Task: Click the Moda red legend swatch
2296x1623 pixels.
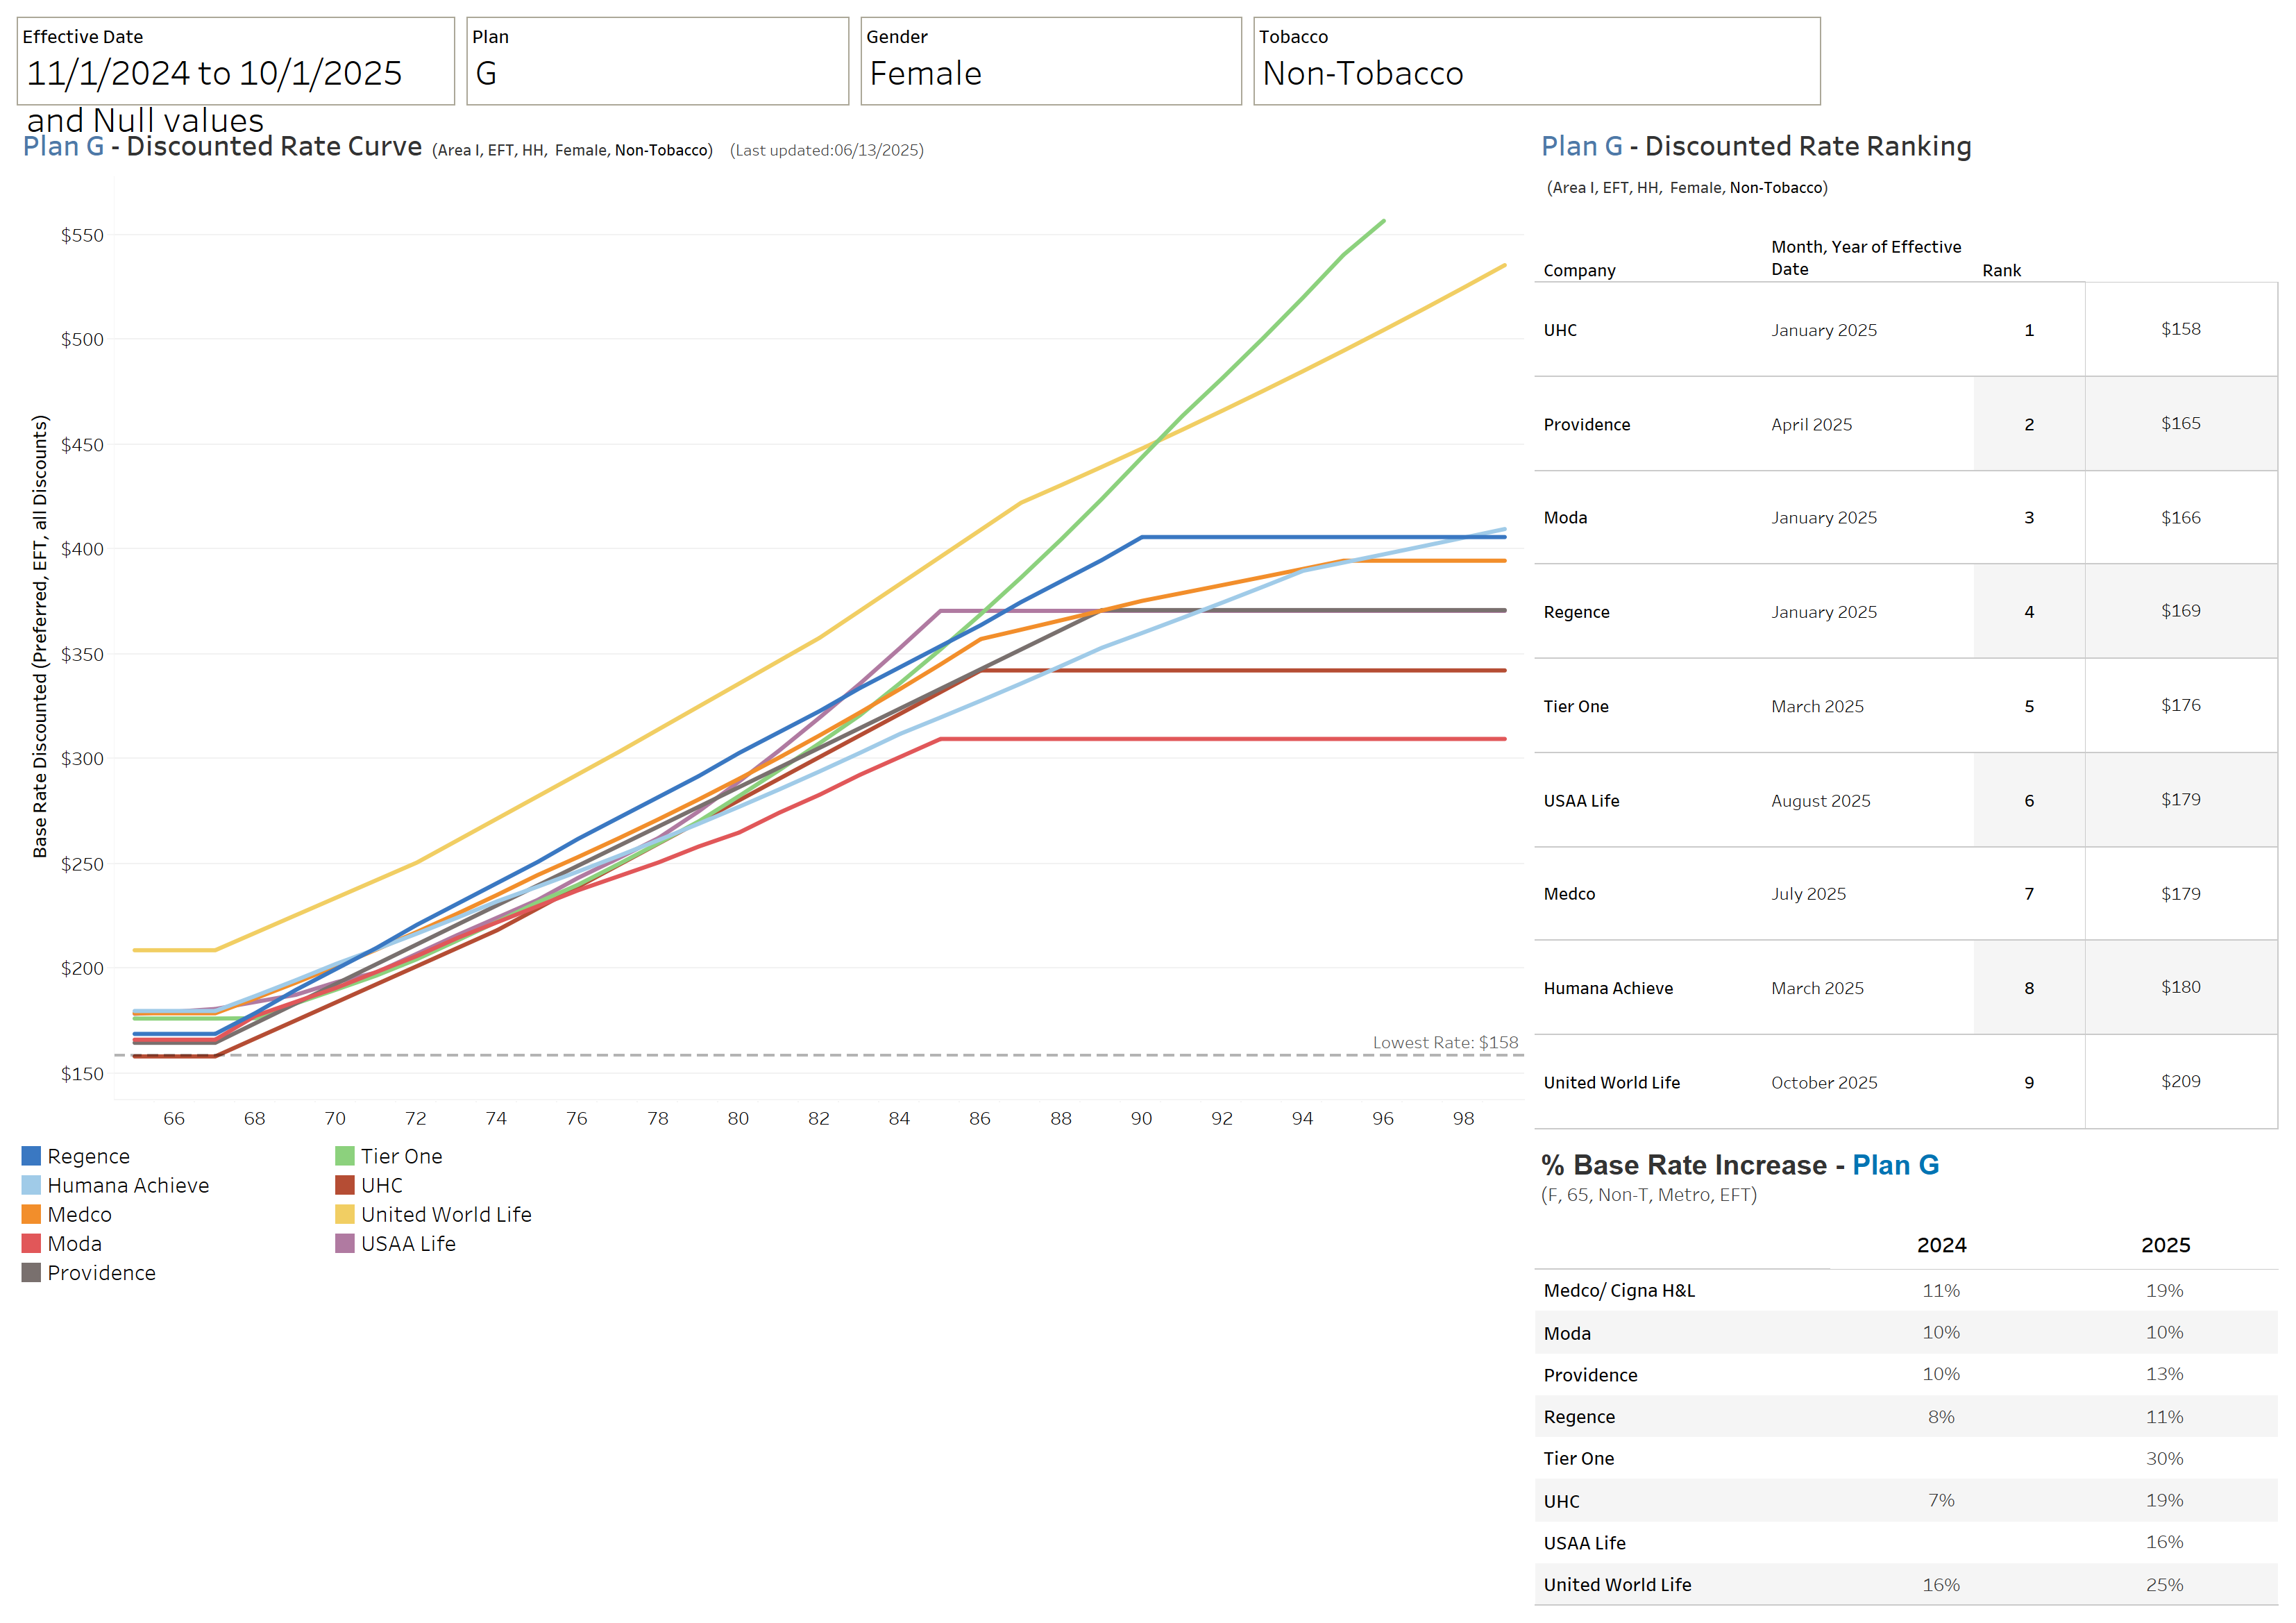Action: click(31, 1243)
